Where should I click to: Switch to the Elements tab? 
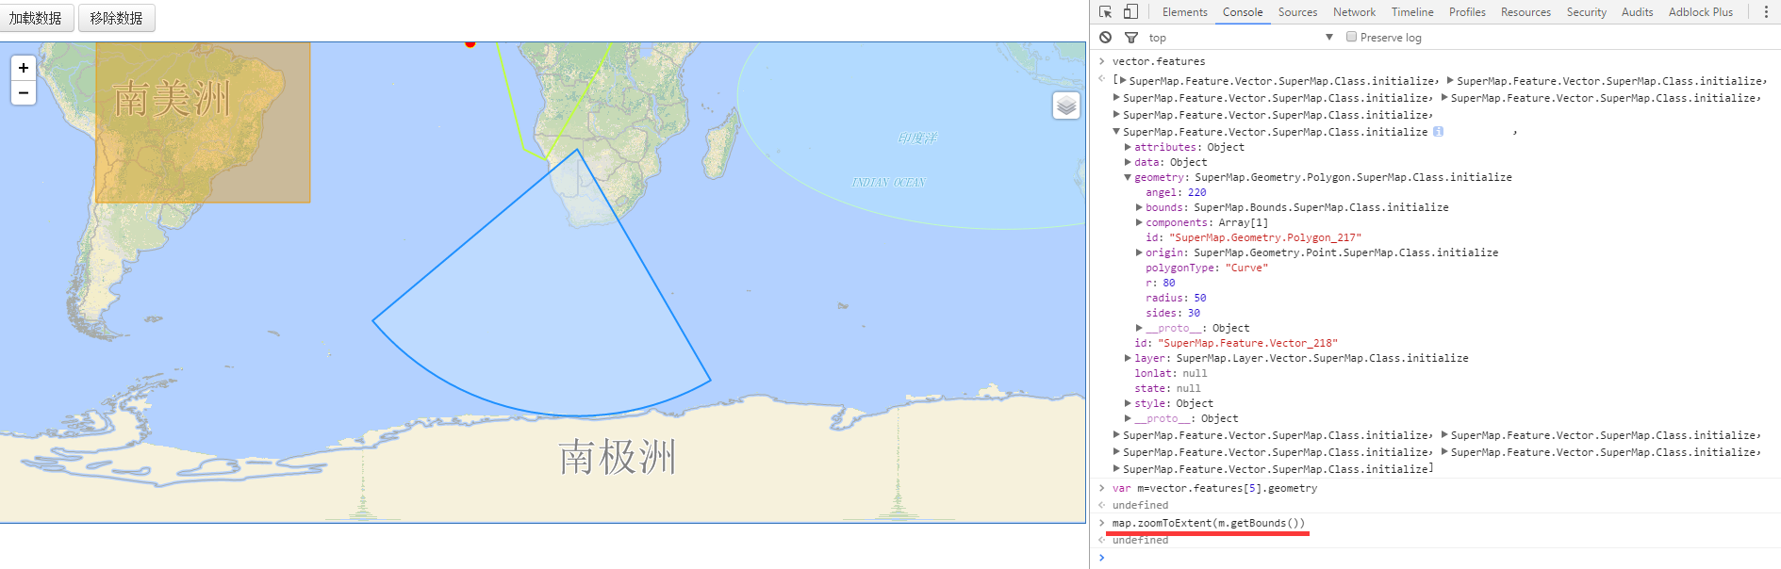pos(1184,12)
